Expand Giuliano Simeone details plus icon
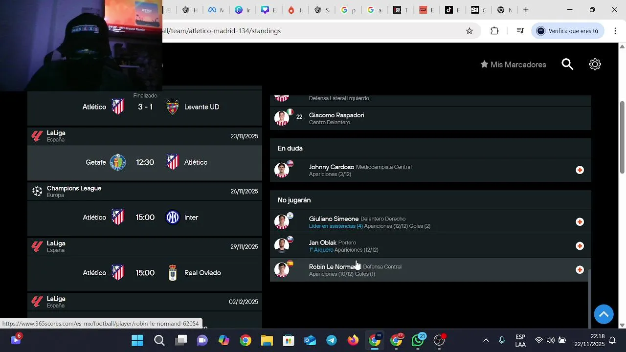The height and width of the screenshot is (352, 626). pos(580,222)
